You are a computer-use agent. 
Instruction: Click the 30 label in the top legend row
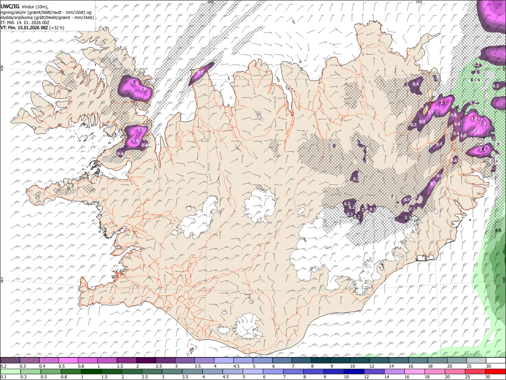click(489, 366)
